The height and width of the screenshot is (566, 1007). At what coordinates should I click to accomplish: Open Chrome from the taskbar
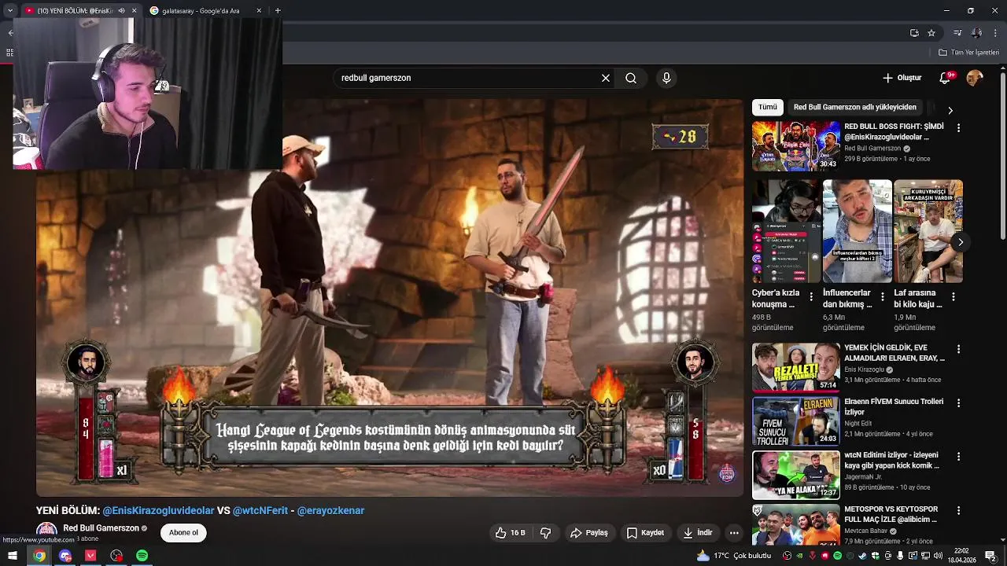click(x=39, y=556)
